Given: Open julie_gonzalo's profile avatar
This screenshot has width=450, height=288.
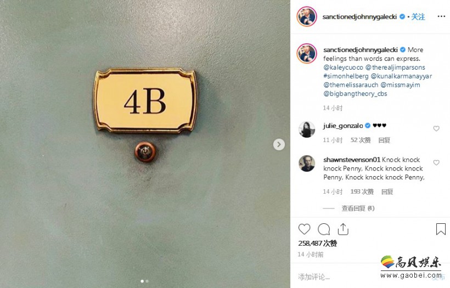Looking at the screenshot, I should point(307,129).
